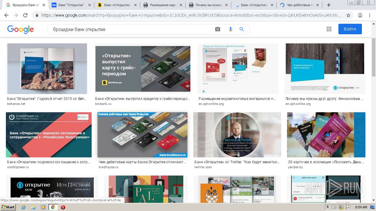Screen dimensions: 376x211
Task: Click the site lock icon
Action: pos(37,15)
